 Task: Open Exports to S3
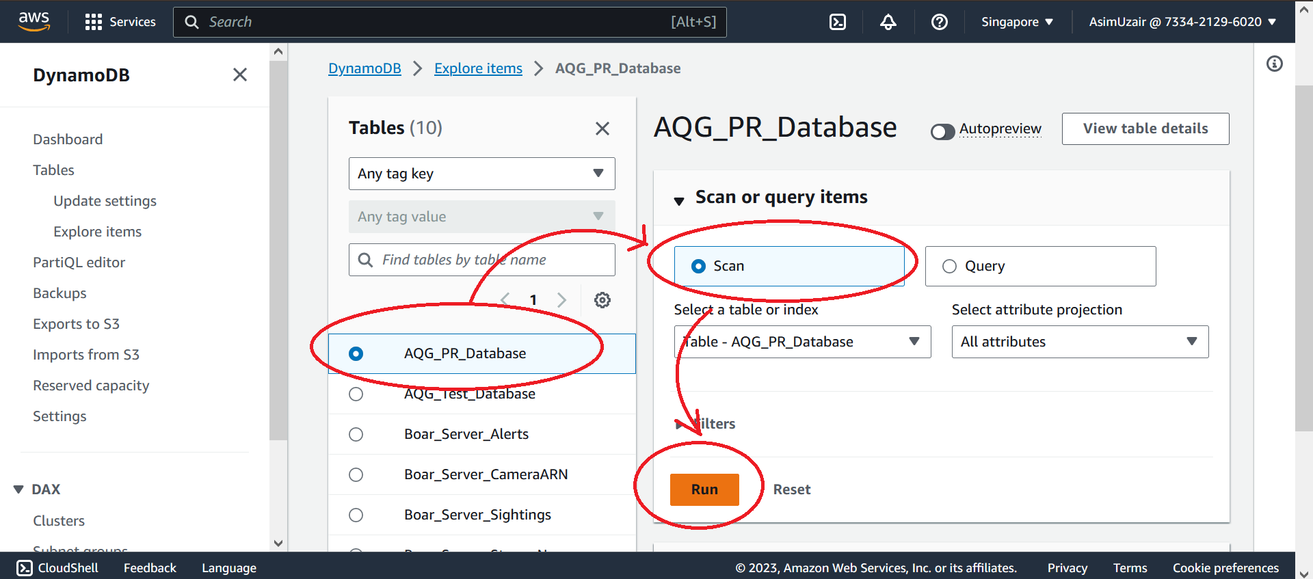[x=76, y=324]
